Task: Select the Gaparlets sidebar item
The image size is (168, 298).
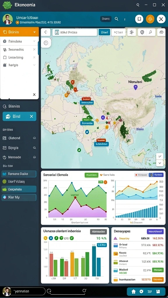Action: tap(19, 189)
